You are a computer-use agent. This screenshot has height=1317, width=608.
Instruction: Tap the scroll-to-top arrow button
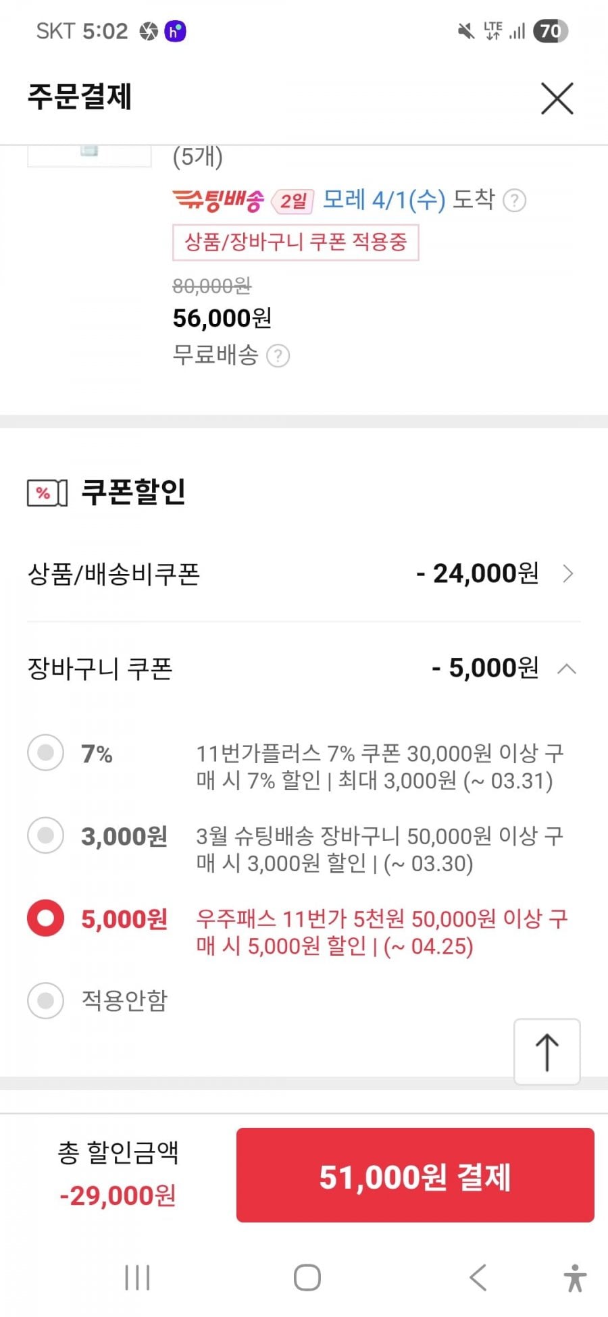click(x=547, y=1052)
